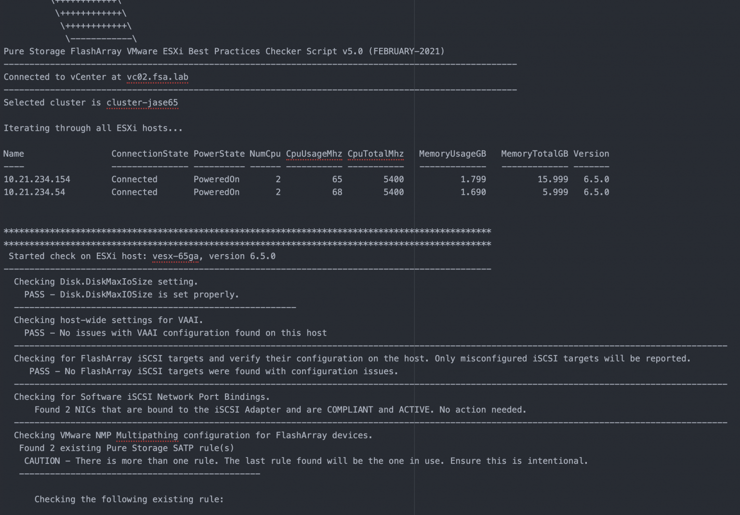Image resolution: width=740 pixels, height=515 pixels.
Task: Select the cluster-jase65 cluster name
Action: (142, 102)
